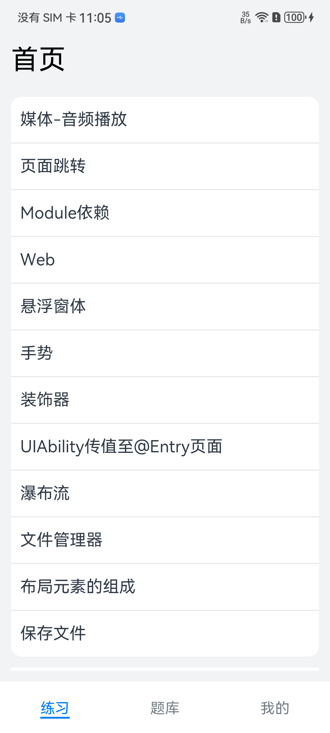Click the Wi-Fi status icon
The height and width of the screenshot is (733, 330).
point(262,17)
